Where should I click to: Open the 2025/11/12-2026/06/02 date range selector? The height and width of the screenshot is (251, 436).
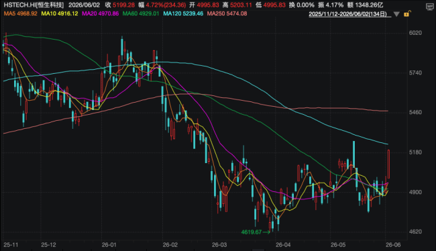(347, 14)
